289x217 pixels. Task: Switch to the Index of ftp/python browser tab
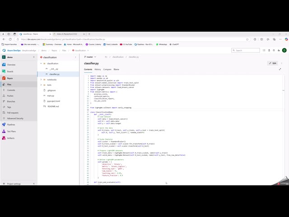coord(68,34)
